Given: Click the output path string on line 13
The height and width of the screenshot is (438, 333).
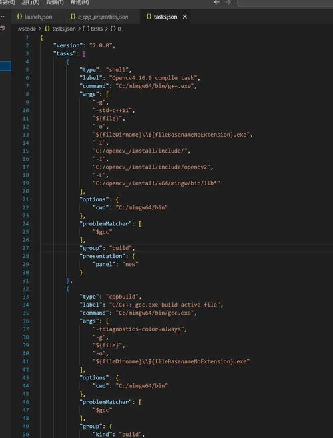Looking at the screenshot, I should [x=171, y=135].
